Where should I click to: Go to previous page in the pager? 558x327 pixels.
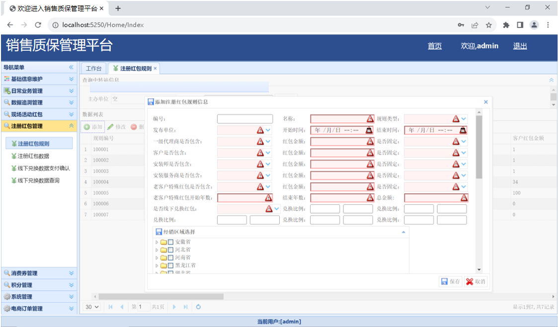(x=122, y=307)
